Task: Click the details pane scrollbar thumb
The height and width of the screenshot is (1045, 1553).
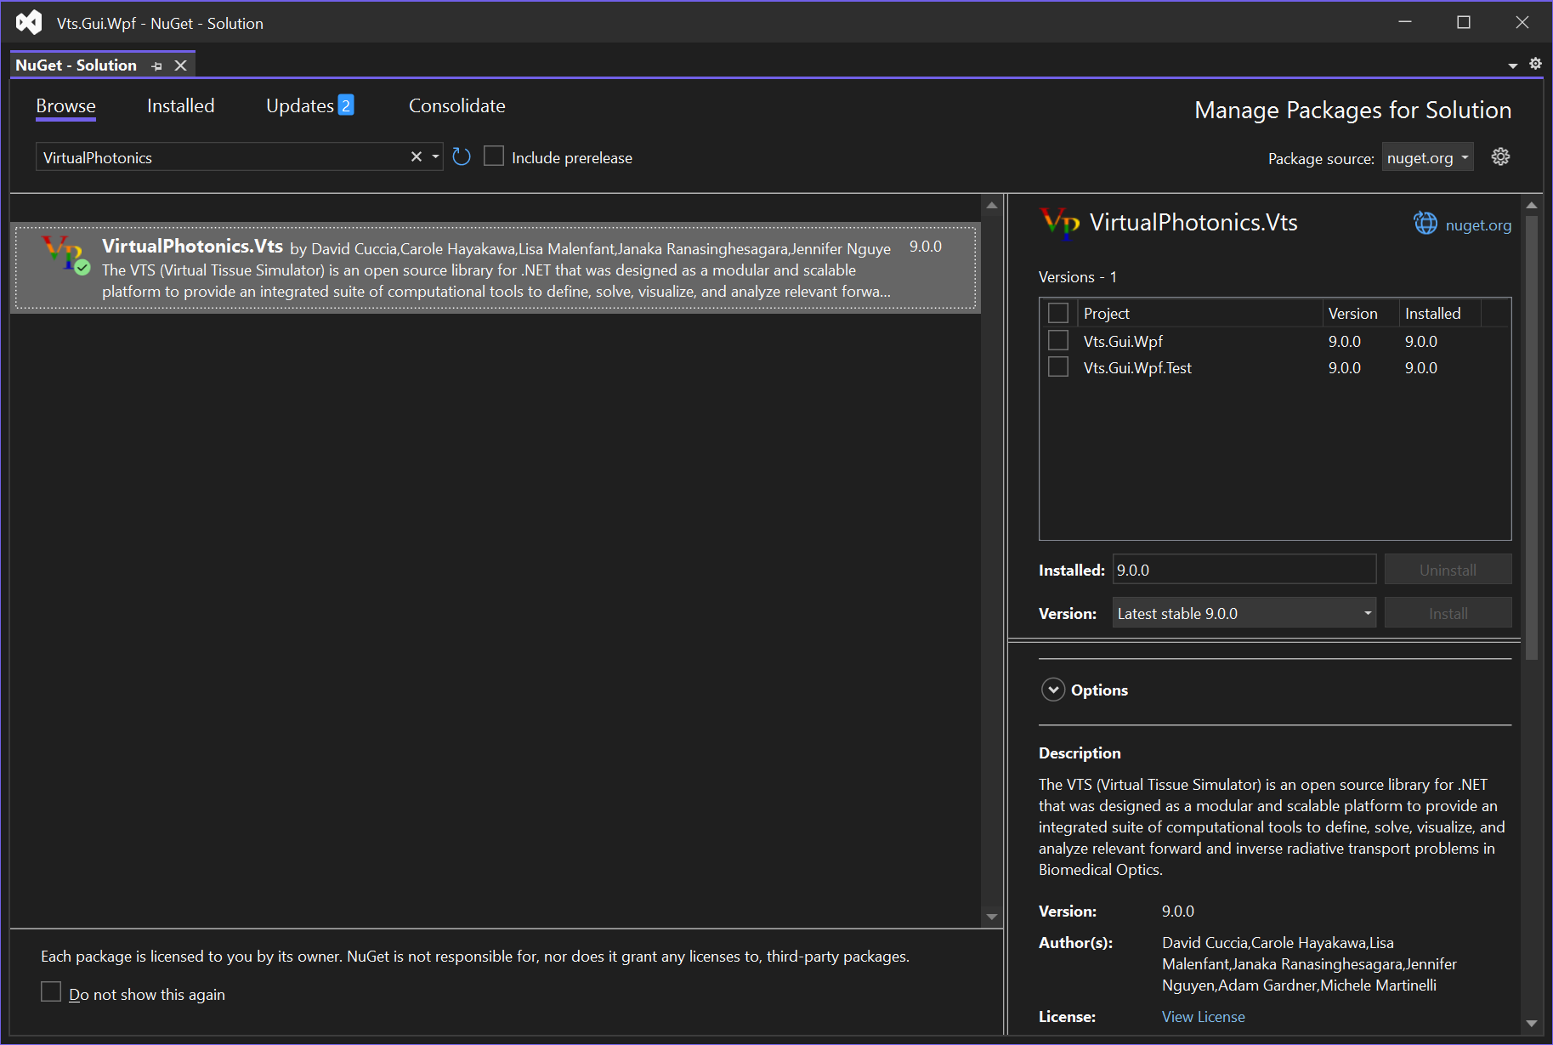Action: [x=1532, y=438]
